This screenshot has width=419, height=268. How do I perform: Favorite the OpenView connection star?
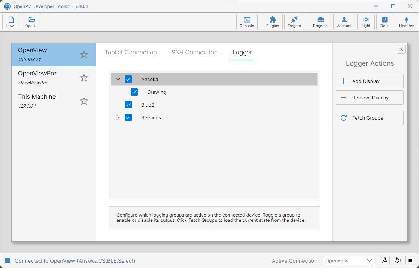coord(84,54)
